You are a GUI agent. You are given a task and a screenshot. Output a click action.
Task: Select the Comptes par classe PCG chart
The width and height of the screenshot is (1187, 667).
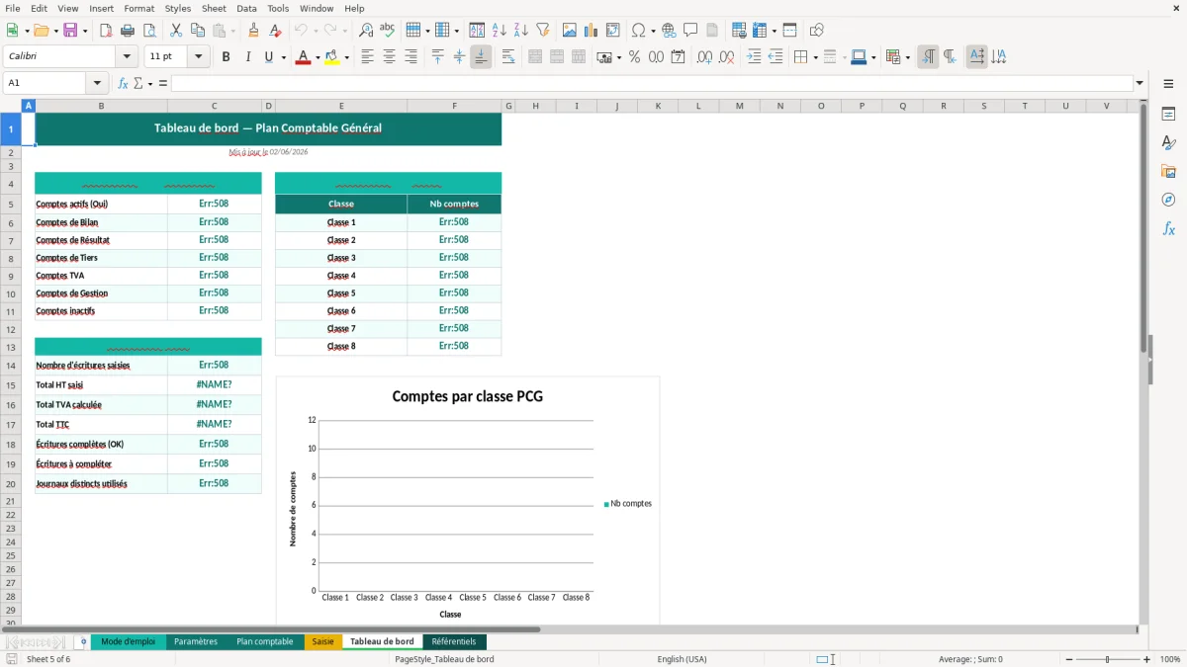pos(468,500)
